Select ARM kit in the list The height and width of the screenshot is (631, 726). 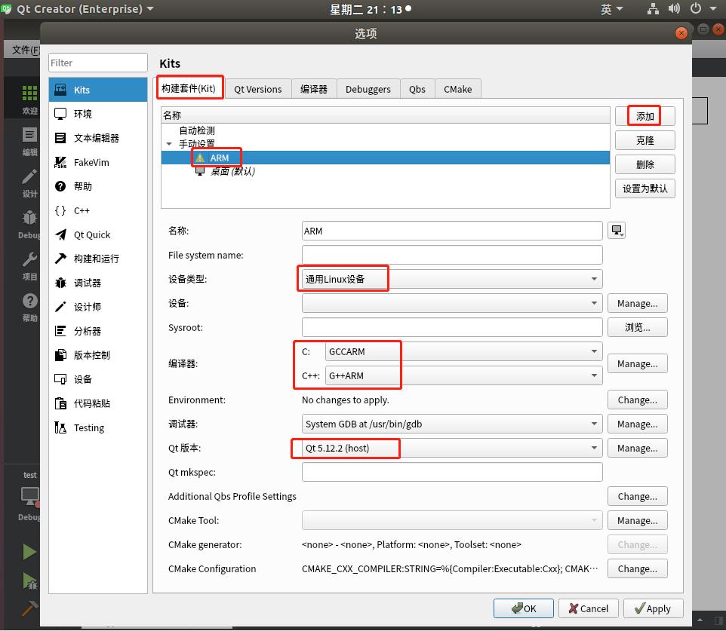point(385,158)
